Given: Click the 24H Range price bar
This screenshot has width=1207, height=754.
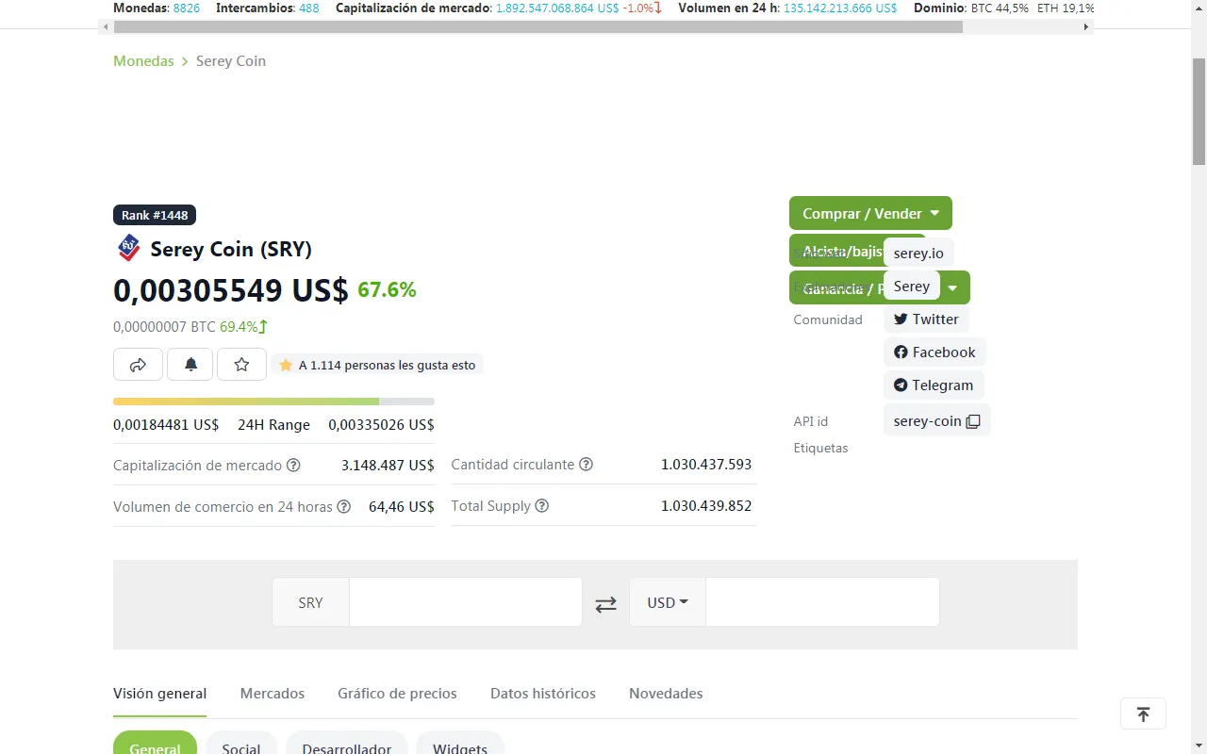Looking at the screenshot, I should tap(273, 402).
